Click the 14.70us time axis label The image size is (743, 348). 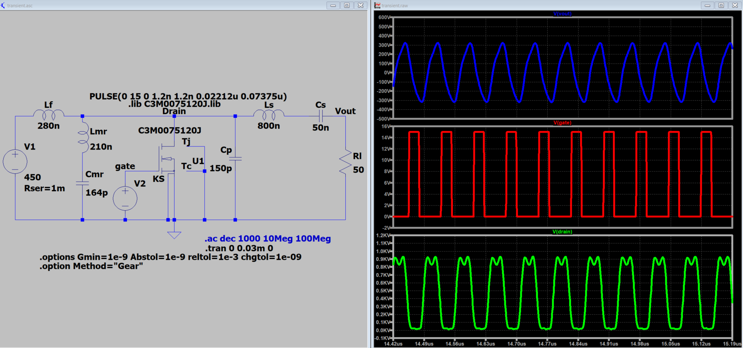[516, 344]
